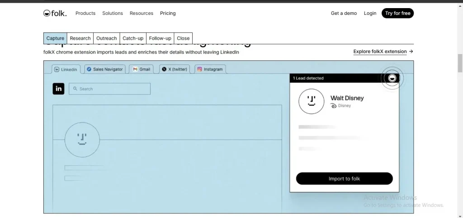Click the LinkedIn Search input field
Image resolution: width=463 pixels, height=218 pixels.
[x=109, y=89]
